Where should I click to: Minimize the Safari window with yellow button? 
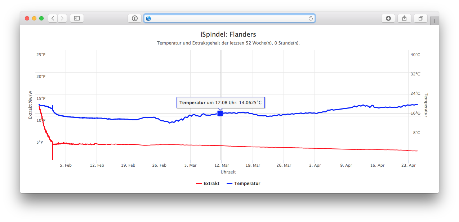coord(34,18)
